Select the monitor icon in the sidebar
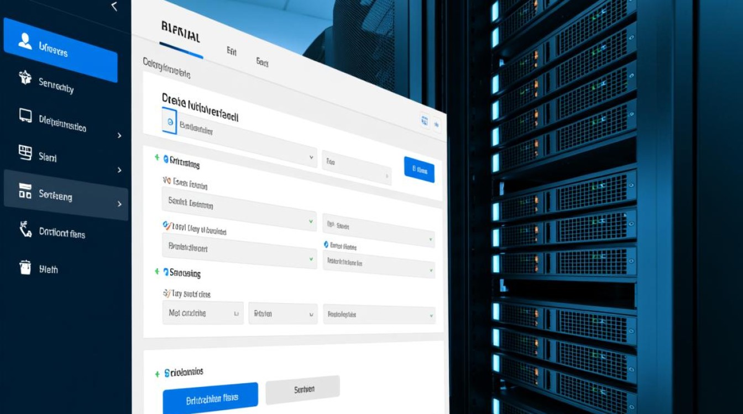The height and width of the screenshot is (414, 743). coord(25,115)
